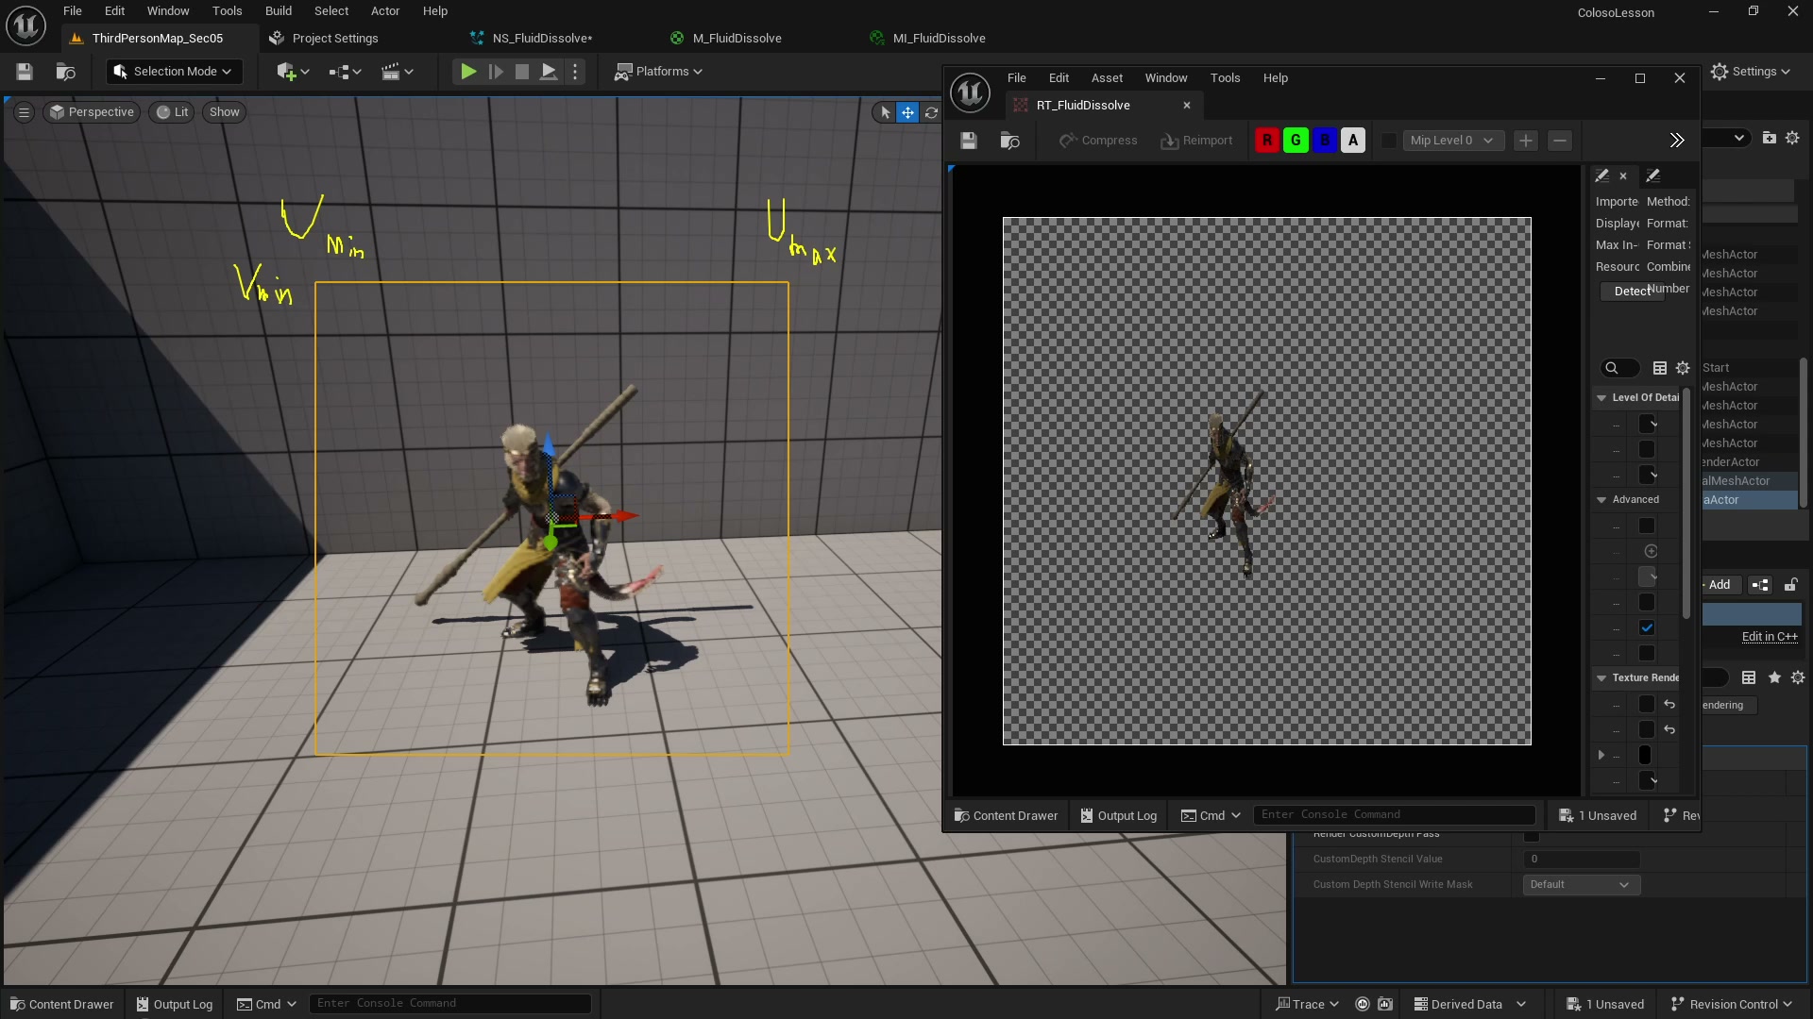The width and height of the screenshot is (1813, 1019).
Task: Click the Edit in C++ link
Action: click(x=1770, y=637)
